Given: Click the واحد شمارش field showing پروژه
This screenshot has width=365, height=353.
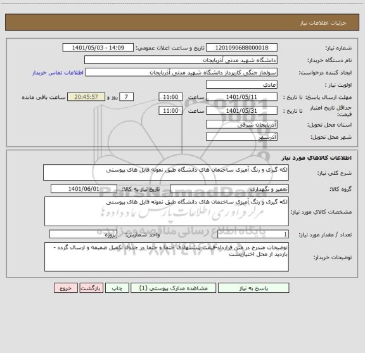Looking at the screenshot, I should pos(83,234).
